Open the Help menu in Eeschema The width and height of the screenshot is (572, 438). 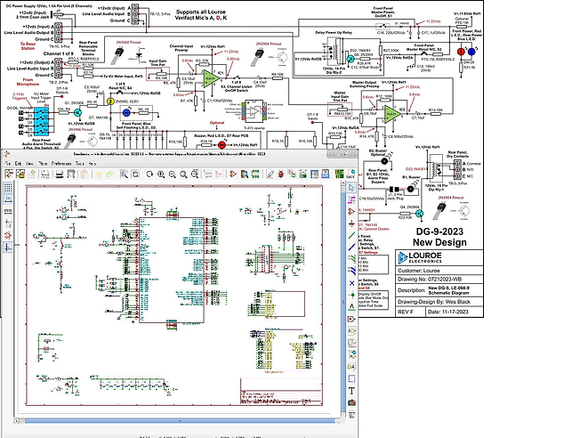tap(93, 164)
